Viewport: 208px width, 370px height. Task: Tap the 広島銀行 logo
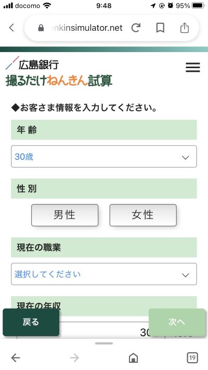pos(32,63)
